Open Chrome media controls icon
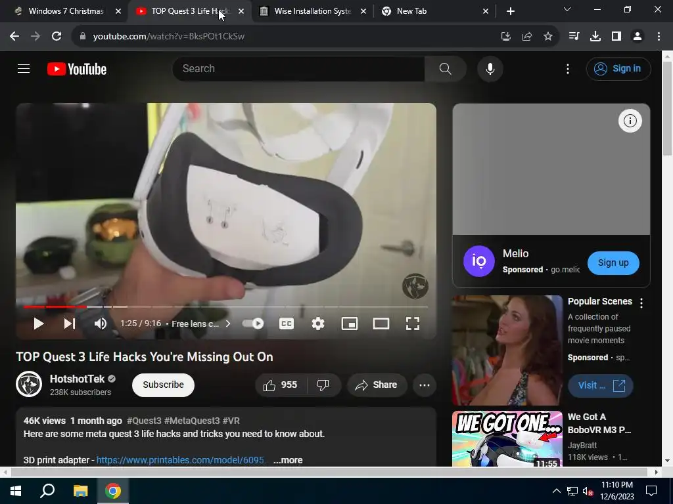 pyautogui.click(x=574, y=37)
